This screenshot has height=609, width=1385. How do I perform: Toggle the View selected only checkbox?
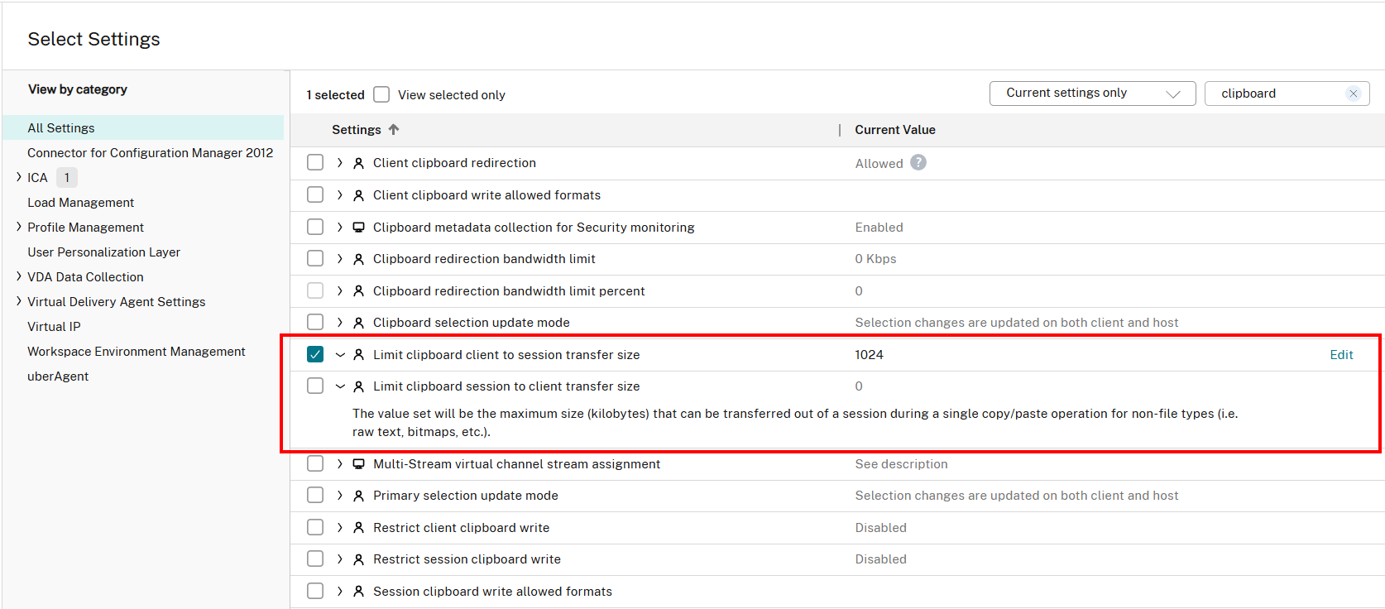[x=381, y=94]
